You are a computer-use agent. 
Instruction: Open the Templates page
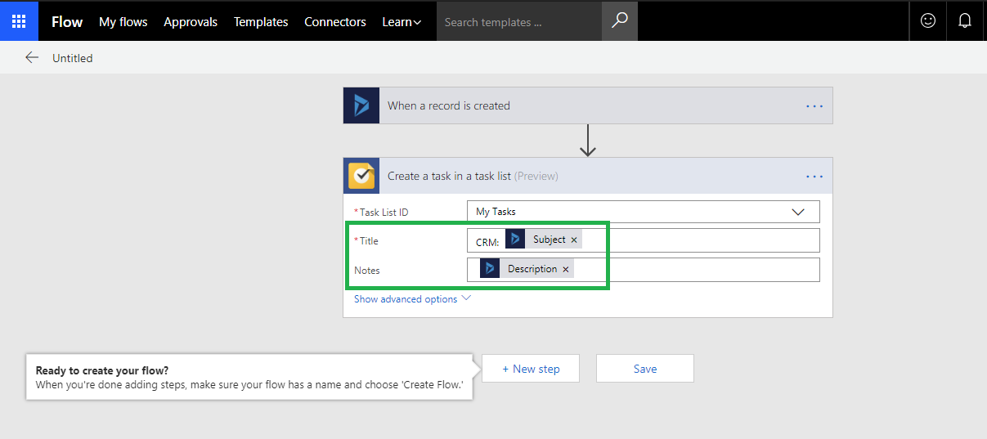pyautogui.click(x=261, y=22)
